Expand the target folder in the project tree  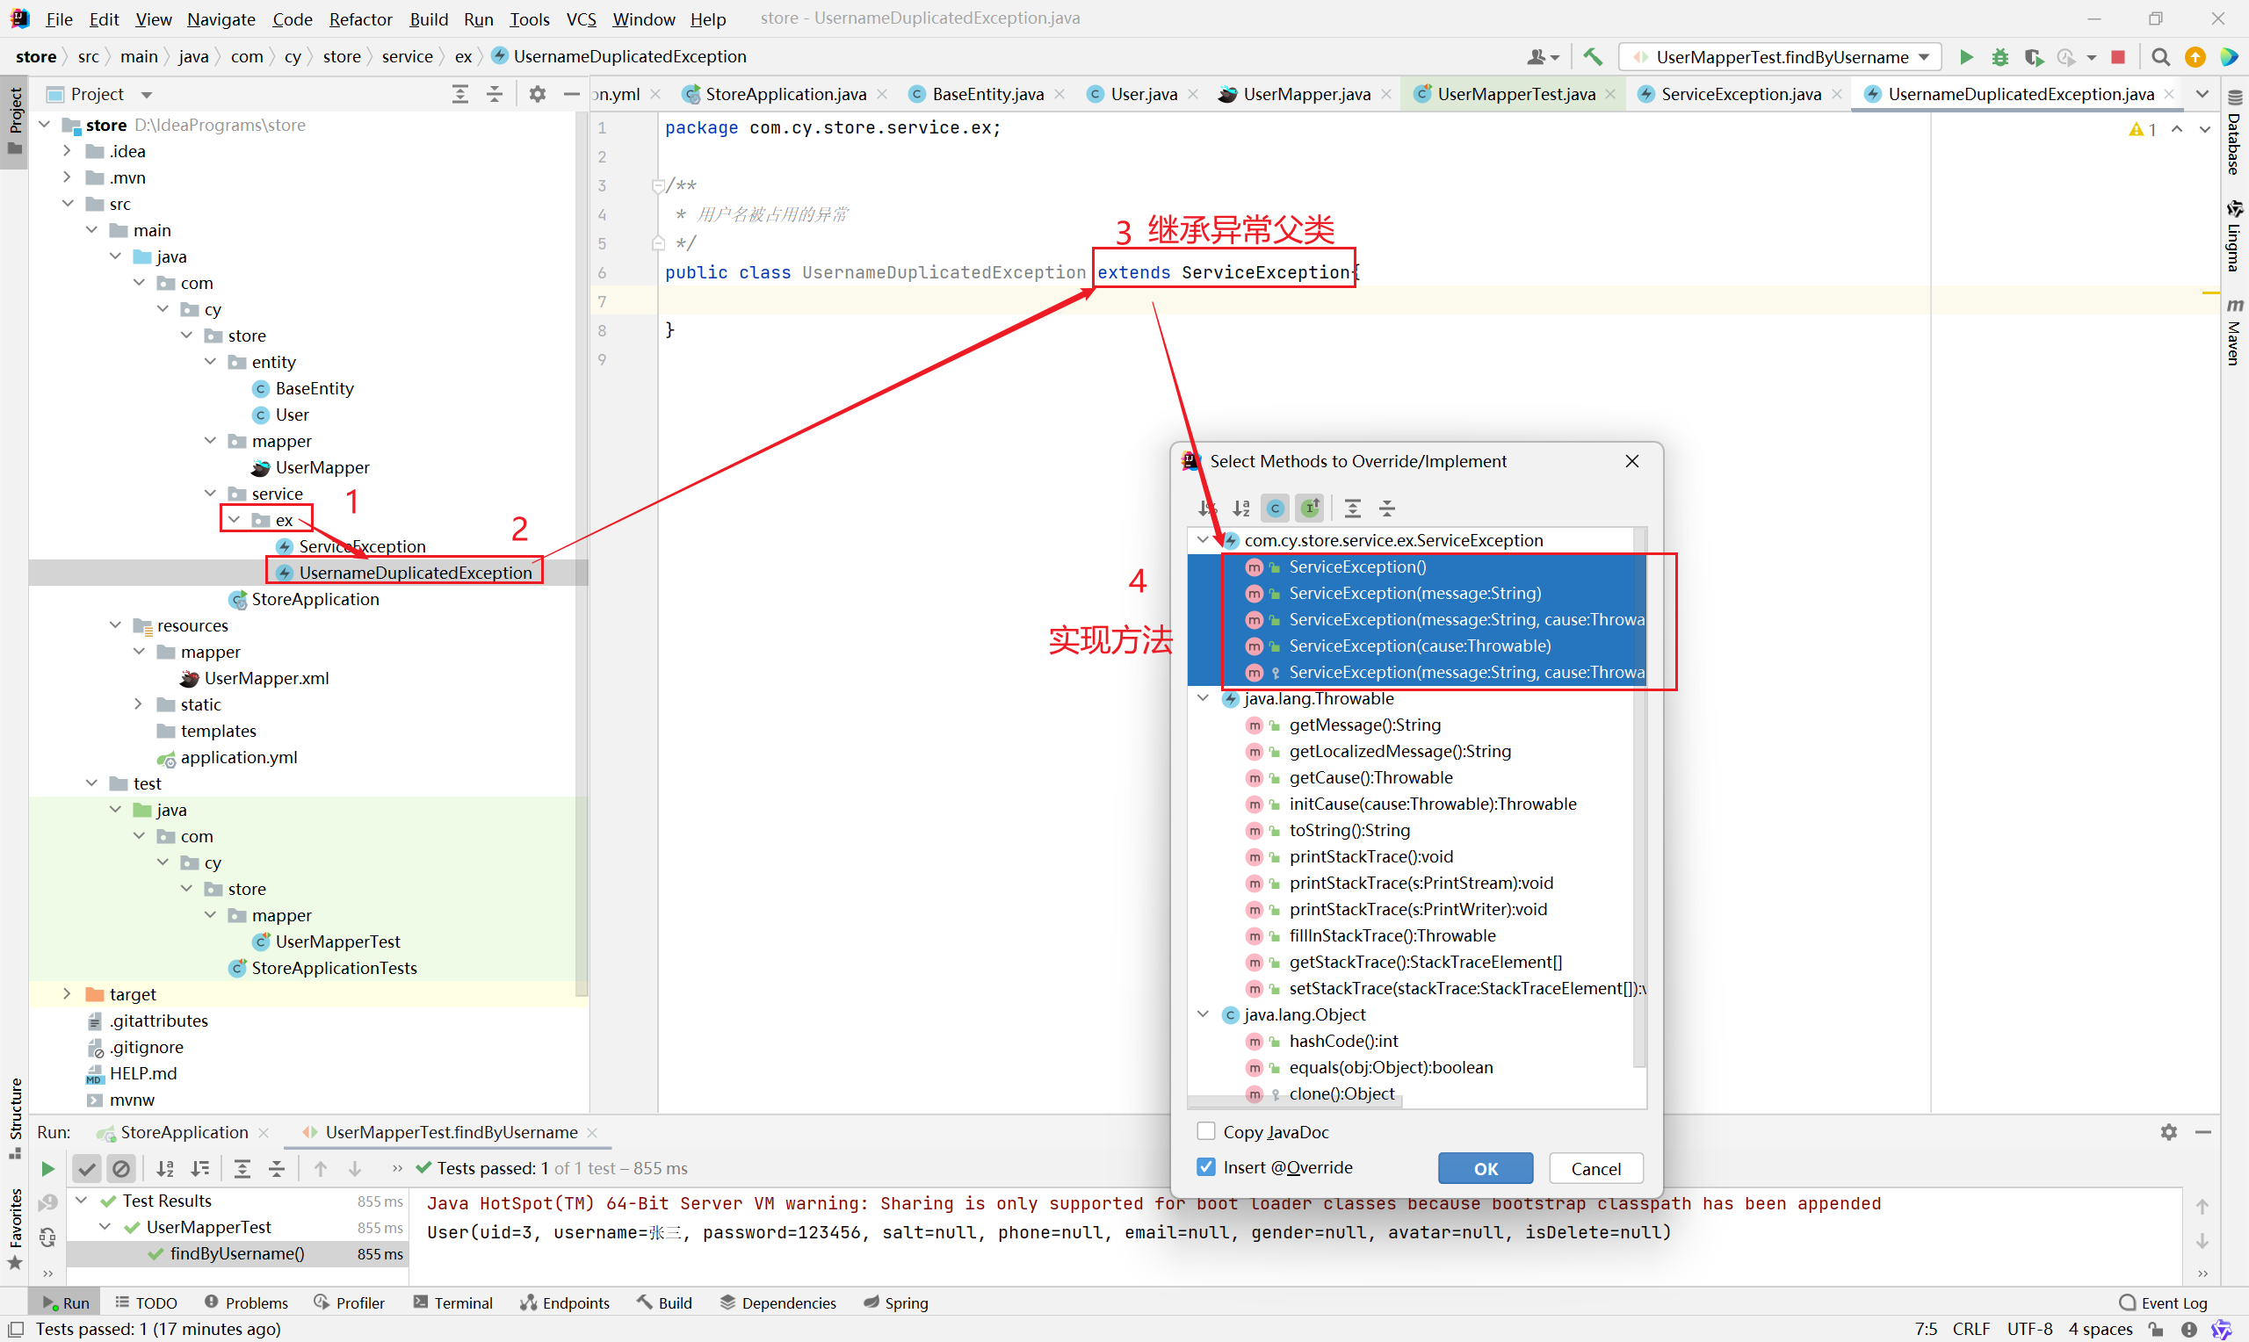(x=67, y=994)
